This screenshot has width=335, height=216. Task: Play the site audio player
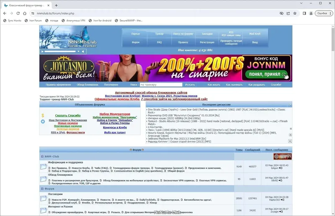pos(42,51)
